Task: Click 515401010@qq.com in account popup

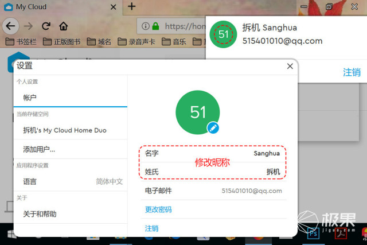Action: (282, 41)
